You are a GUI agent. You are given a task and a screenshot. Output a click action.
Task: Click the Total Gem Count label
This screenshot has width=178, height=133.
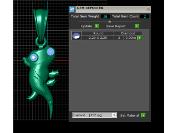[125, 16]
